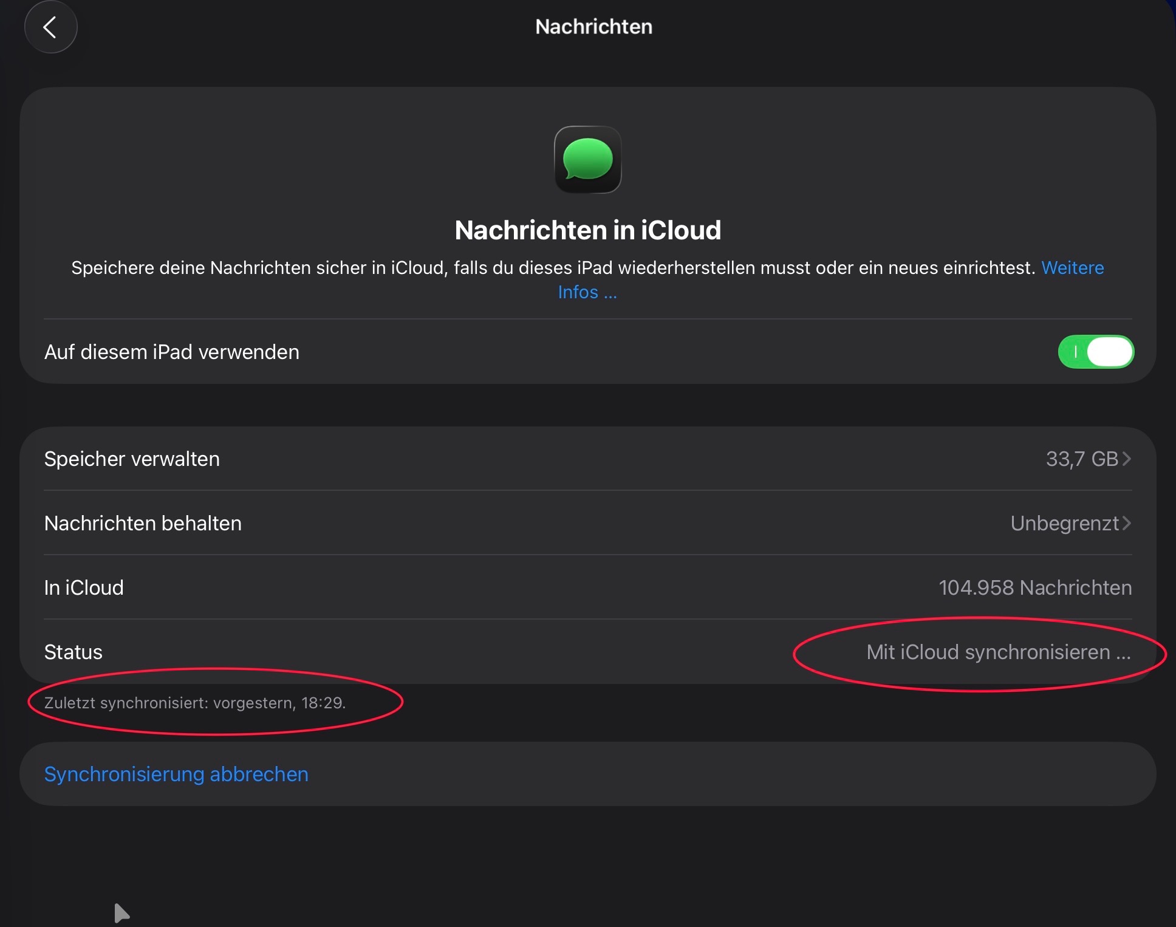Click the 'Nachrichten in iCloud' heading
1176x927 pixels.
(587, 230)
